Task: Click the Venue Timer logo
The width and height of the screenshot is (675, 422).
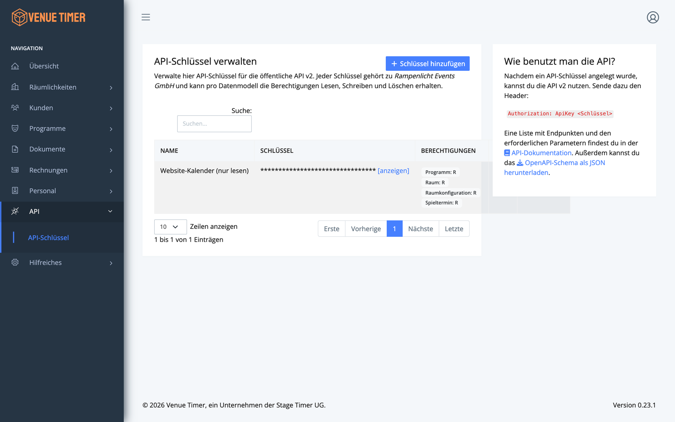Action: tap(49, 17)
